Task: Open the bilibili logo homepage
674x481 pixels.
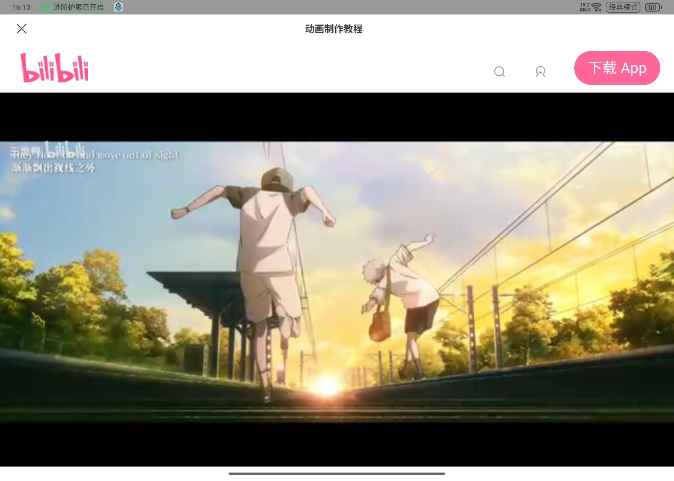Action: pyautogui.click(x=55, y=68)
